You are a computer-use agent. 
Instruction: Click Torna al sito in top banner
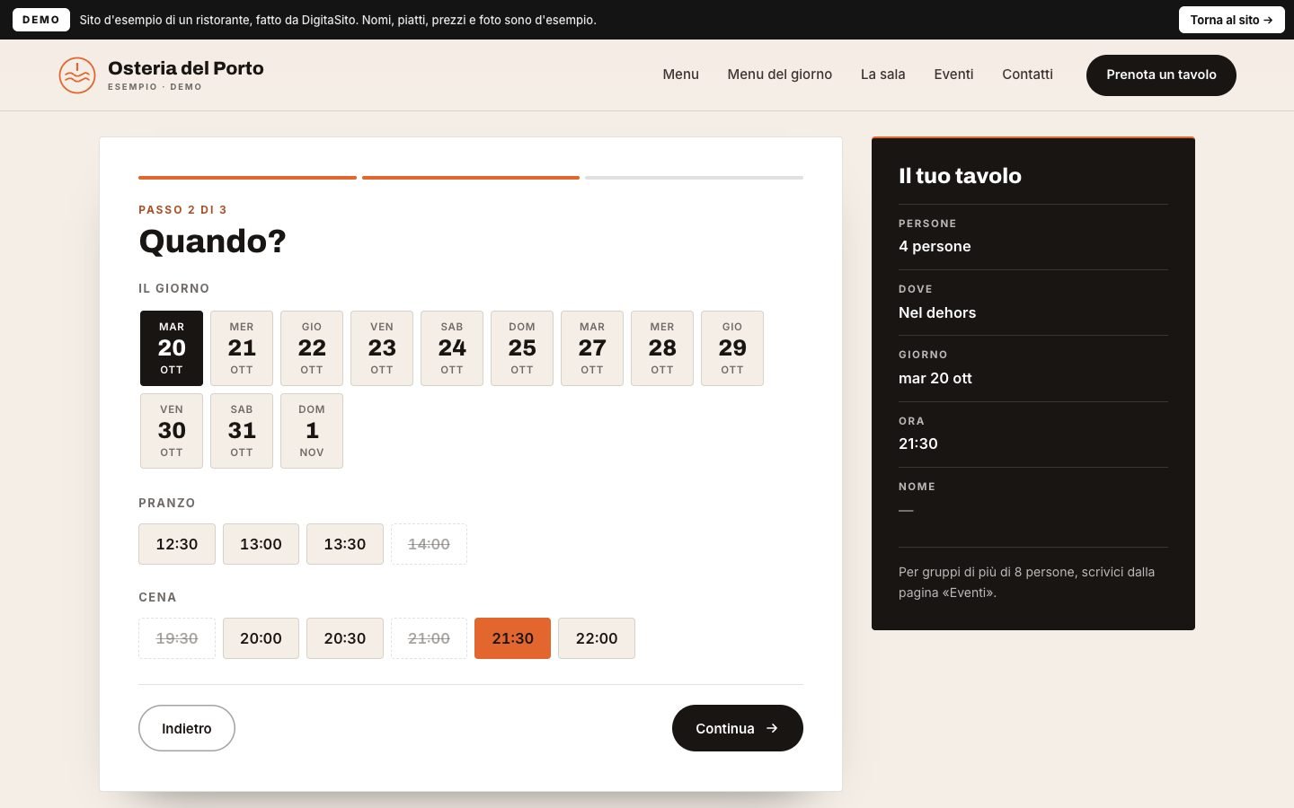1231,20
